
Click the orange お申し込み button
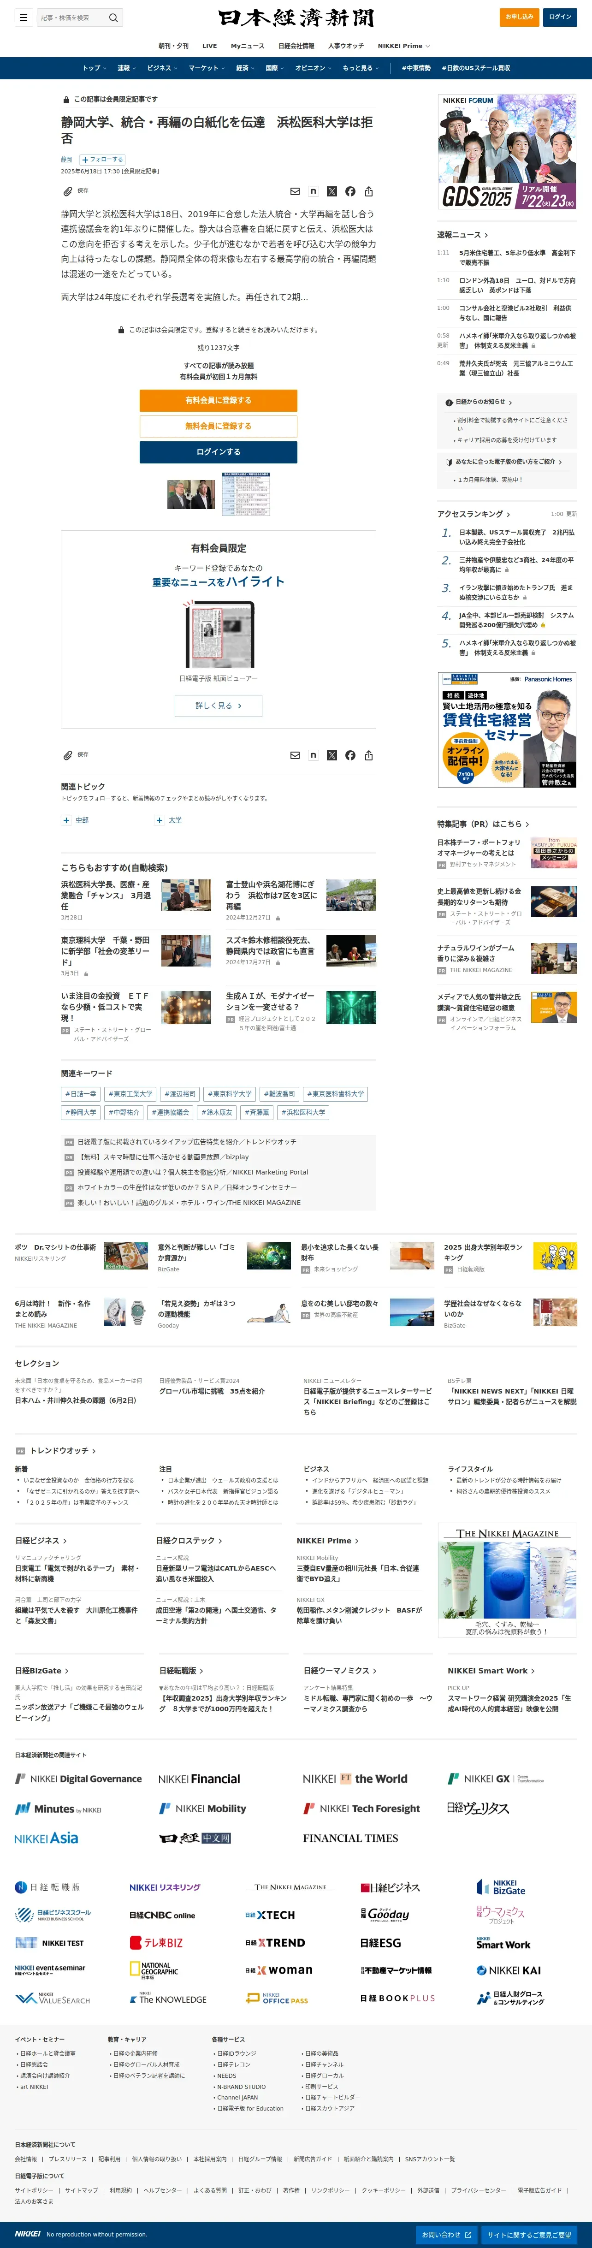coord(520,17)
